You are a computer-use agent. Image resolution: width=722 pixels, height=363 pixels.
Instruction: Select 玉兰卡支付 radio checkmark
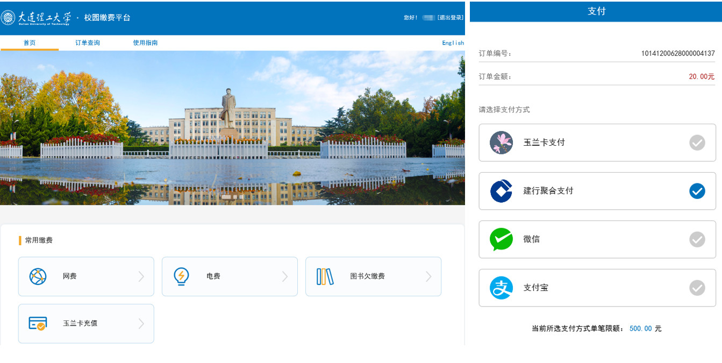coord(697,143)
